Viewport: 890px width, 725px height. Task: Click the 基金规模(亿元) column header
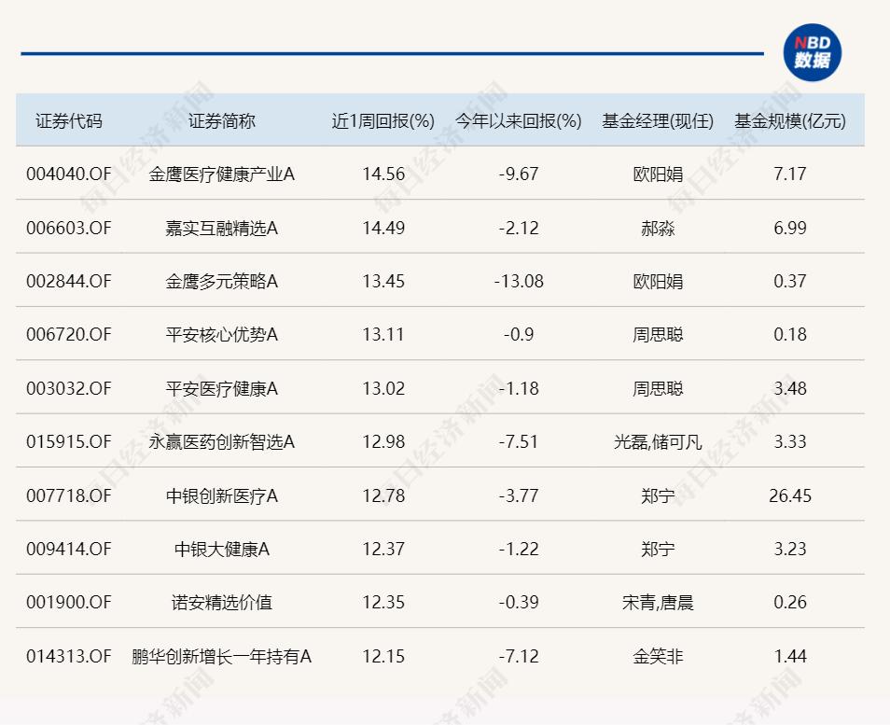789,121
